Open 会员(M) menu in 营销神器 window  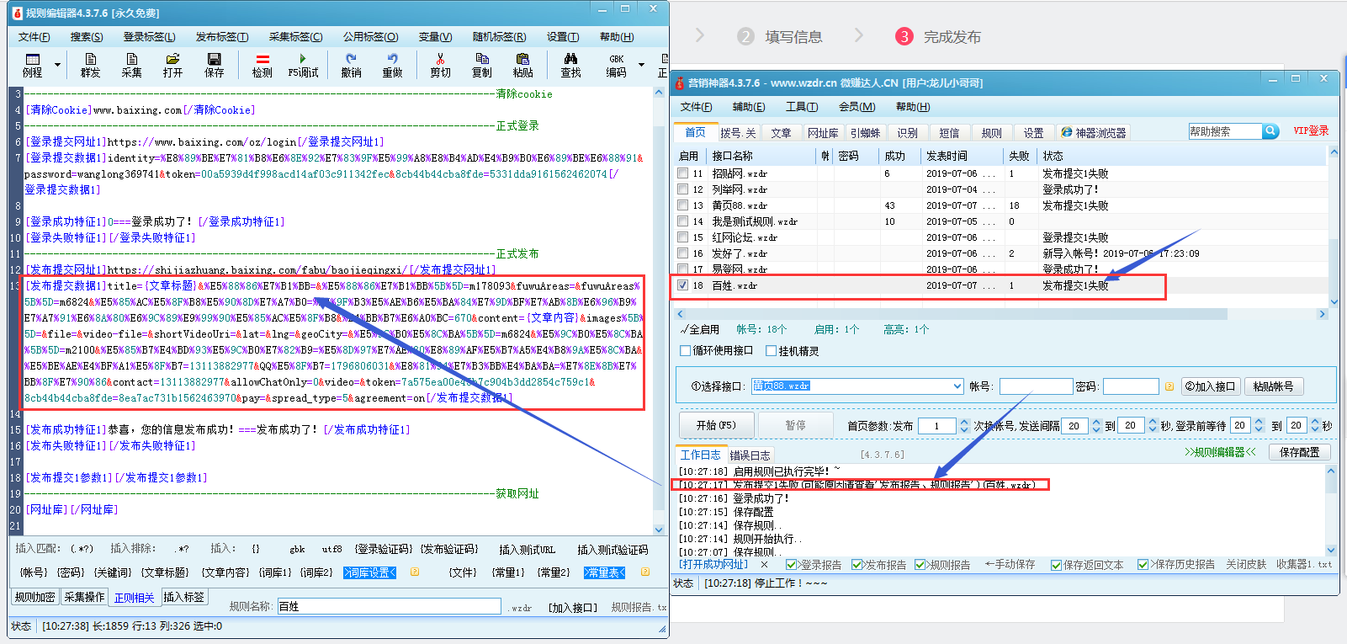[x=856, y=107]
